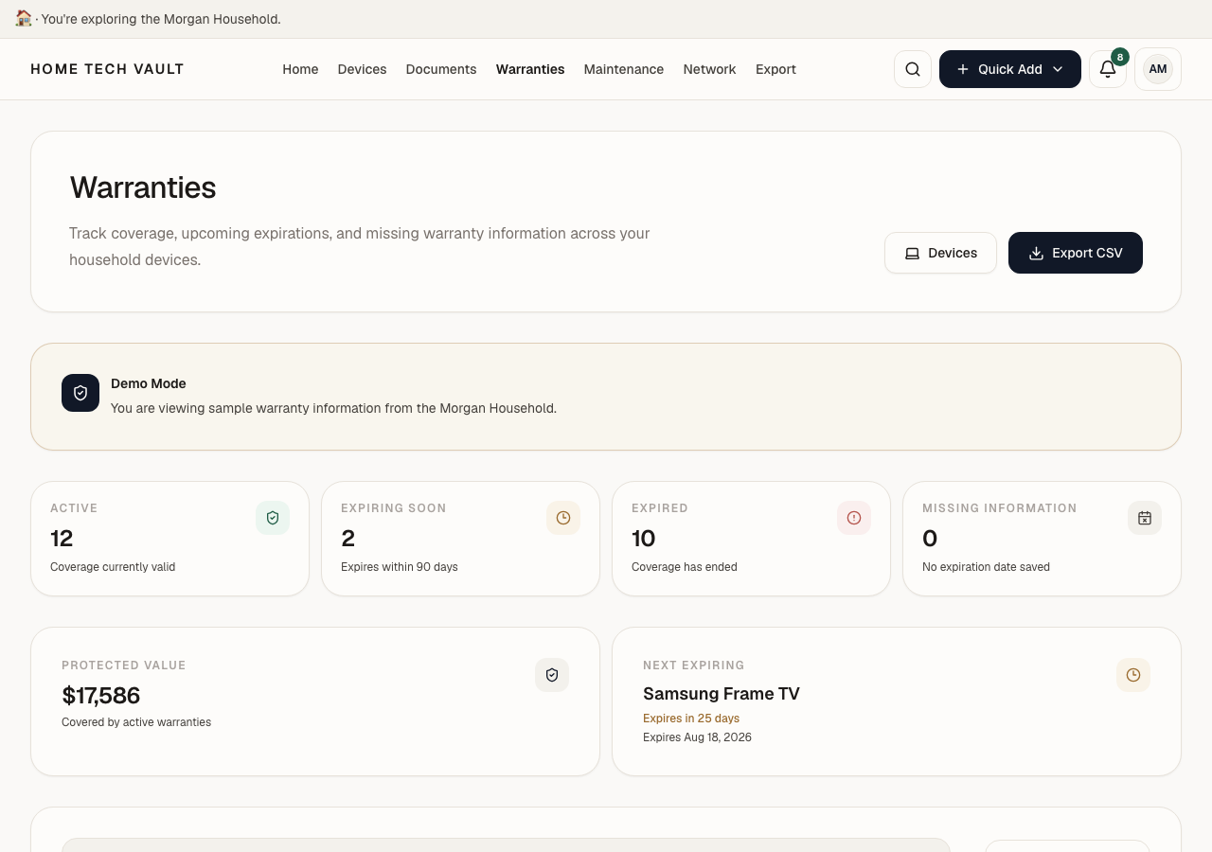Click the Protected Value shield icon
The height and width of the screenshot is (852, 1212).
point(552,675)
